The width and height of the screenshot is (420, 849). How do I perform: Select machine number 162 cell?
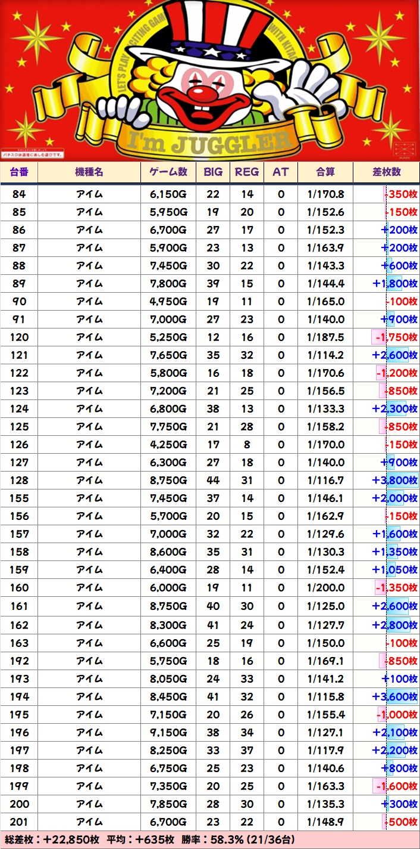[x=19, y=625]
